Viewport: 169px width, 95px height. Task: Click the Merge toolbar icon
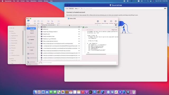tap(52, 21)
